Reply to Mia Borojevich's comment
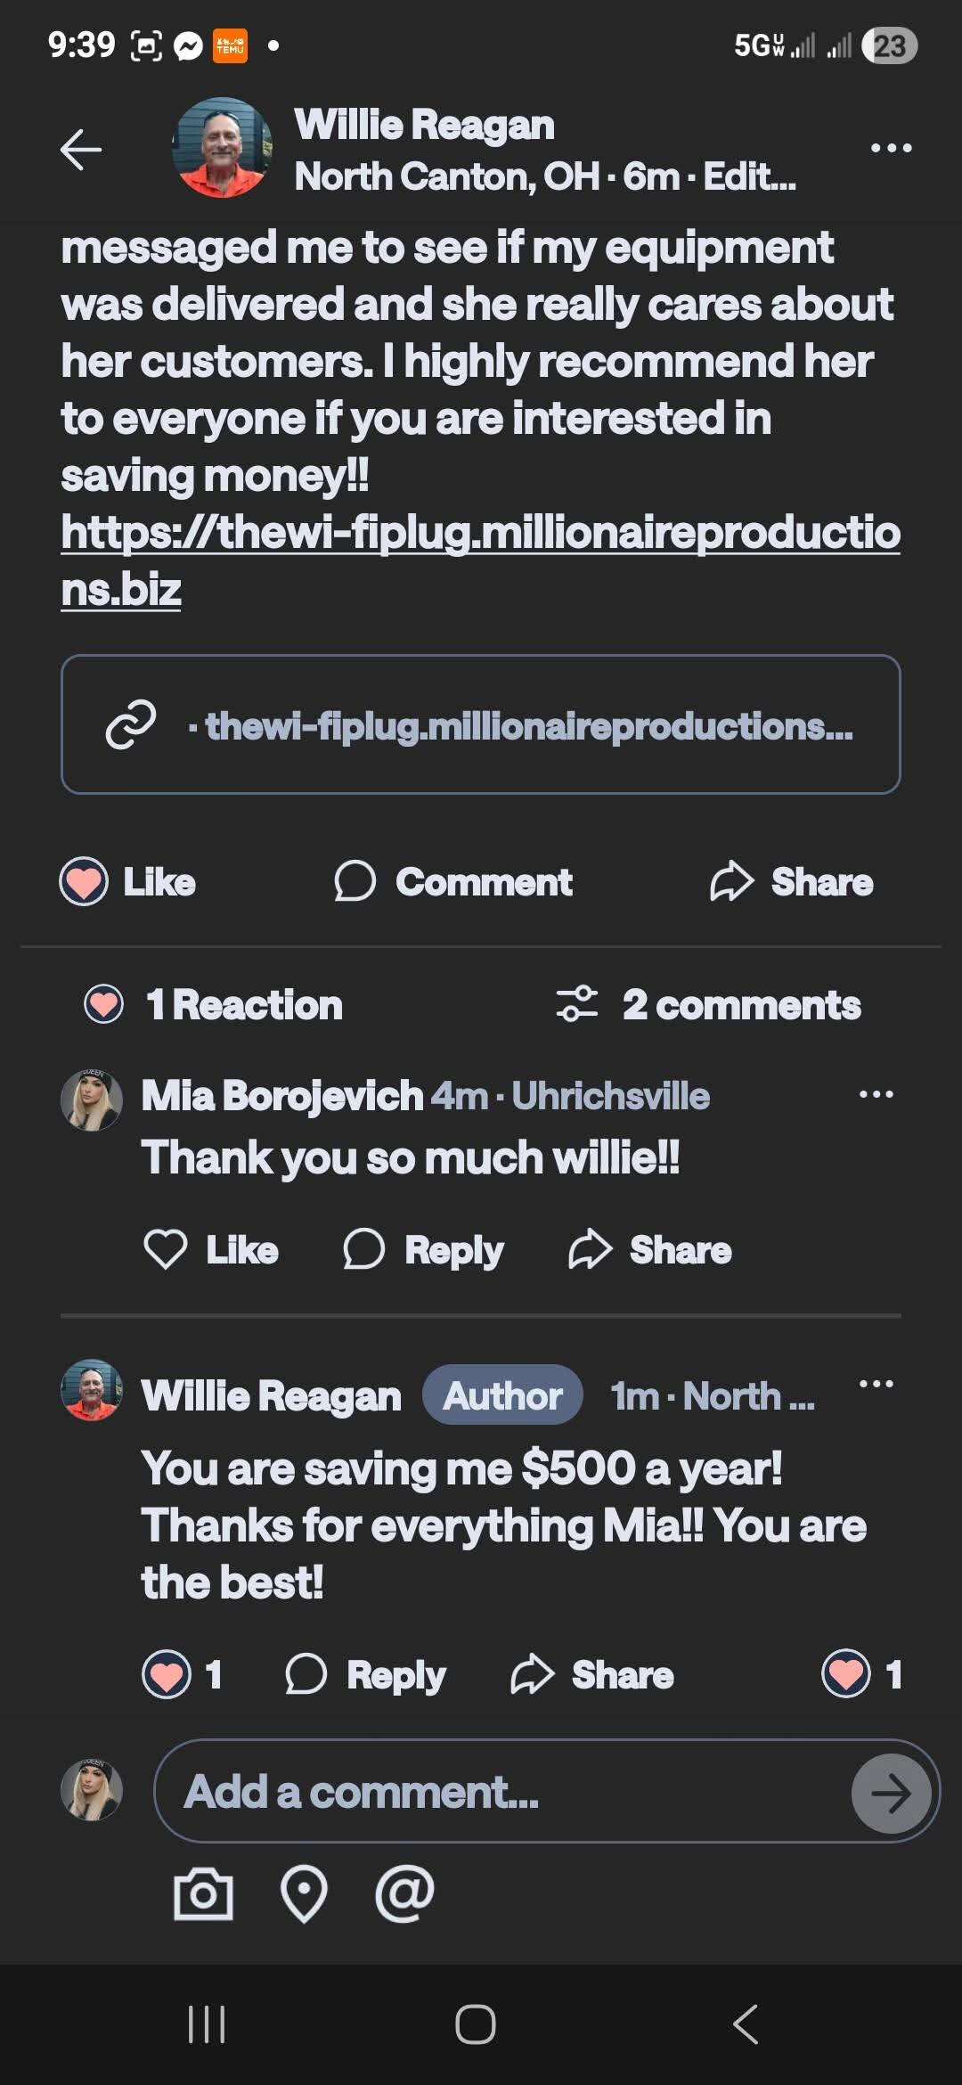The image size is (962, 2085). pyautogui.click(x=424, y=1250)
